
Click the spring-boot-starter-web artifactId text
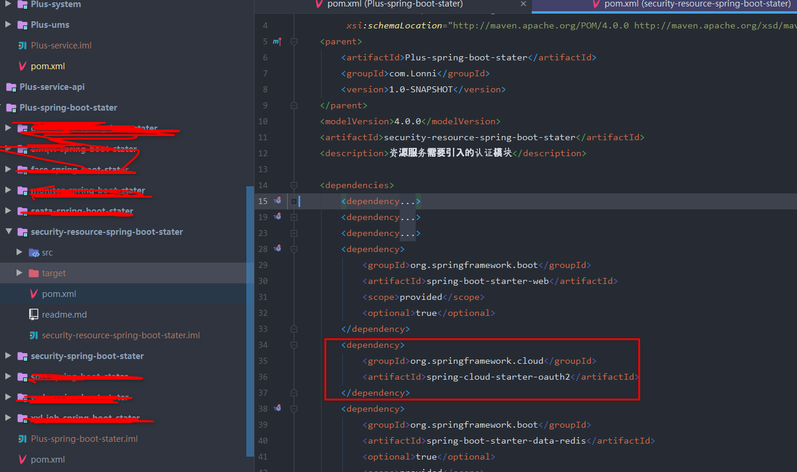[x=487, y=281]
